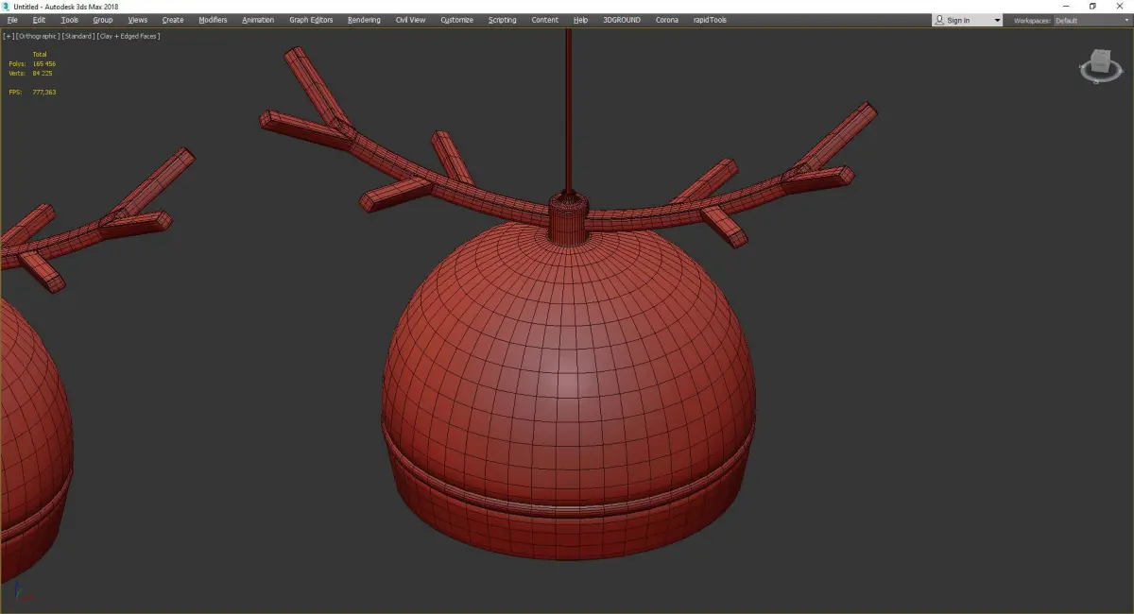Open the Content menu

pos(544,20)
